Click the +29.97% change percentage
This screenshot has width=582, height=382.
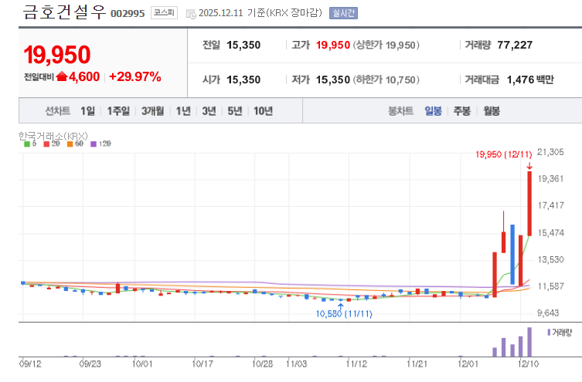coord(135,76)
